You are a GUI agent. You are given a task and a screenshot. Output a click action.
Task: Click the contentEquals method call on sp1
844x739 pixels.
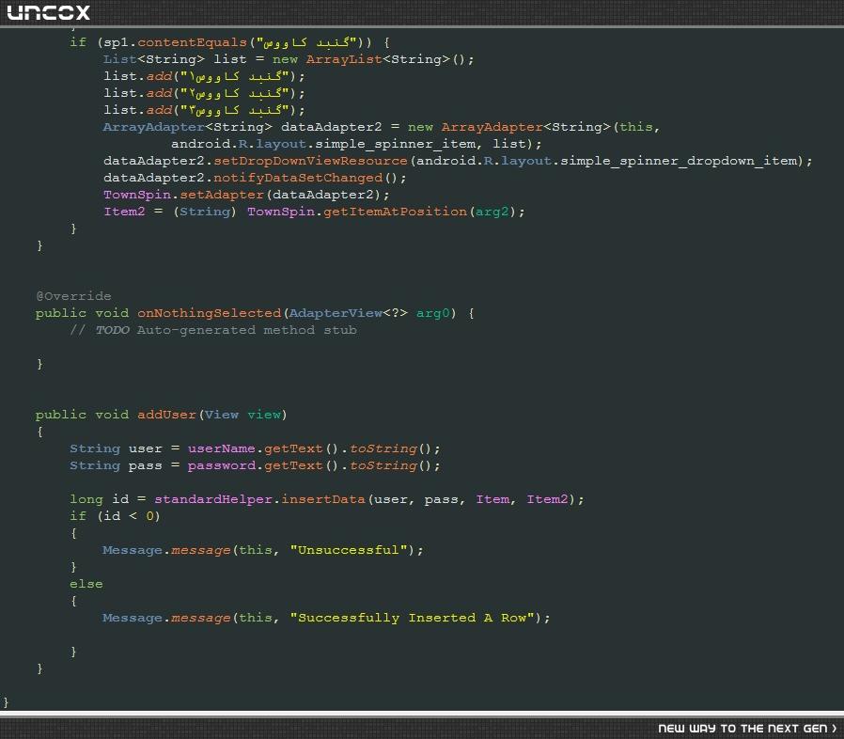[x=192, y=42]
